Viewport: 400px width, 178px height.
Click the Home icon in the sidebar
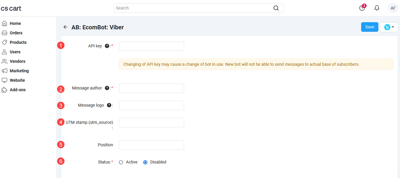pos(5,23)
